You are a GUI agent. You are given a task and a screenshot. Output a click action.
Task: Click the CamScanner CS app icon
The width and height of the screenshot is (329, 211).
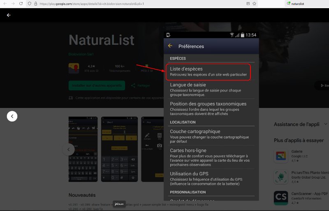click(x=281, y=198)
